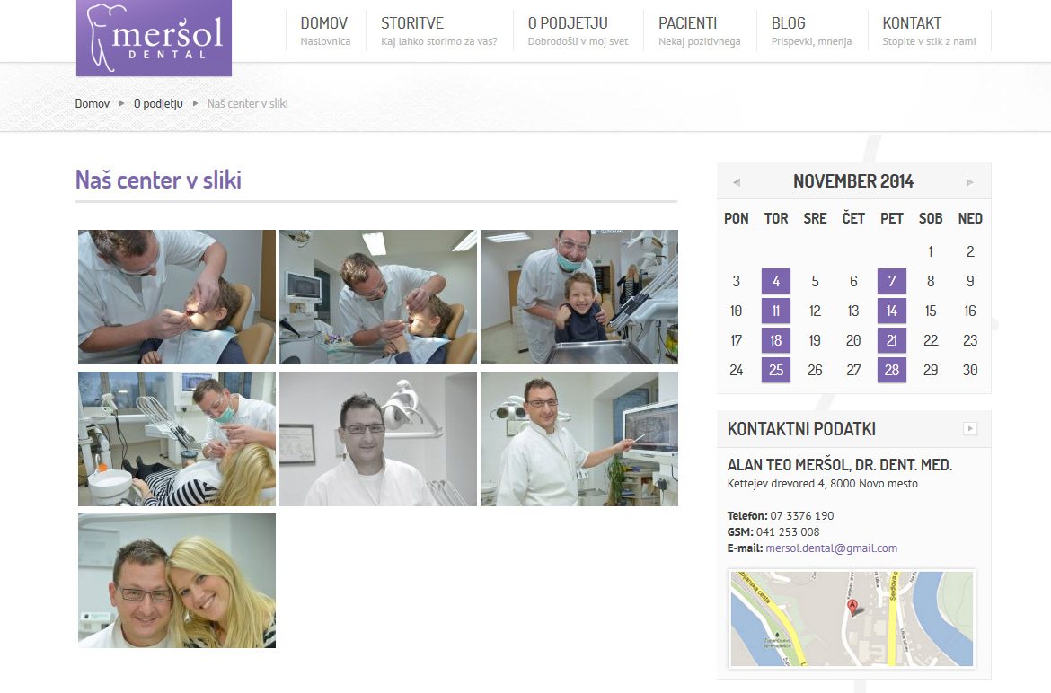Select highlighted date 28 in calendar
Viewport: 1051px width, 693px height.
[x=891, y=370]
